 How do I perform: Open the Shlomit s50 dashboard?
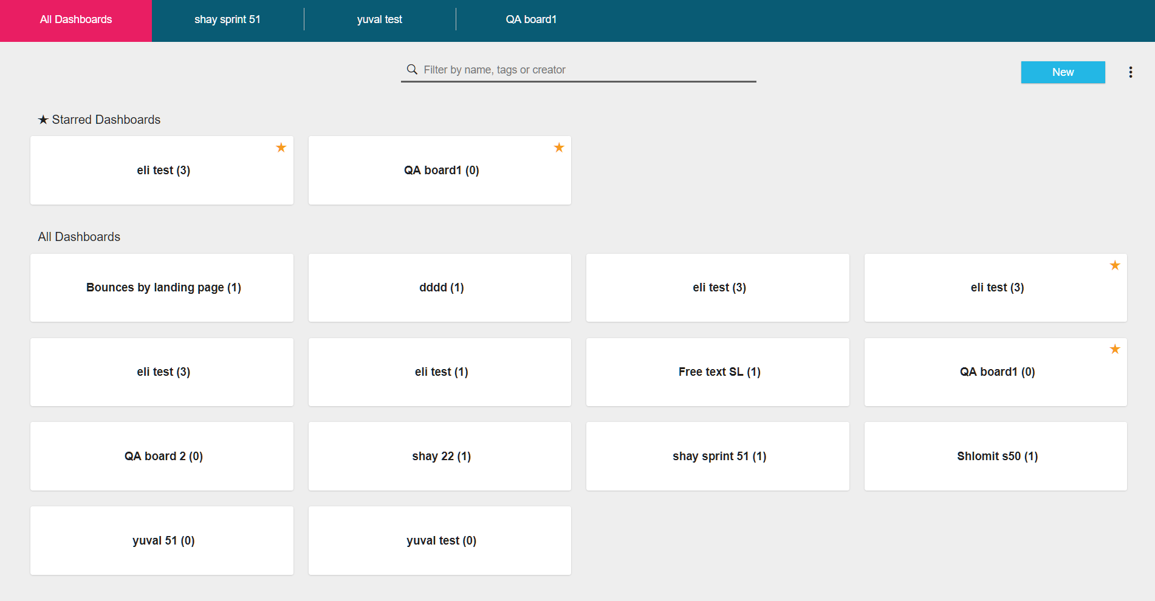[996, 456]
